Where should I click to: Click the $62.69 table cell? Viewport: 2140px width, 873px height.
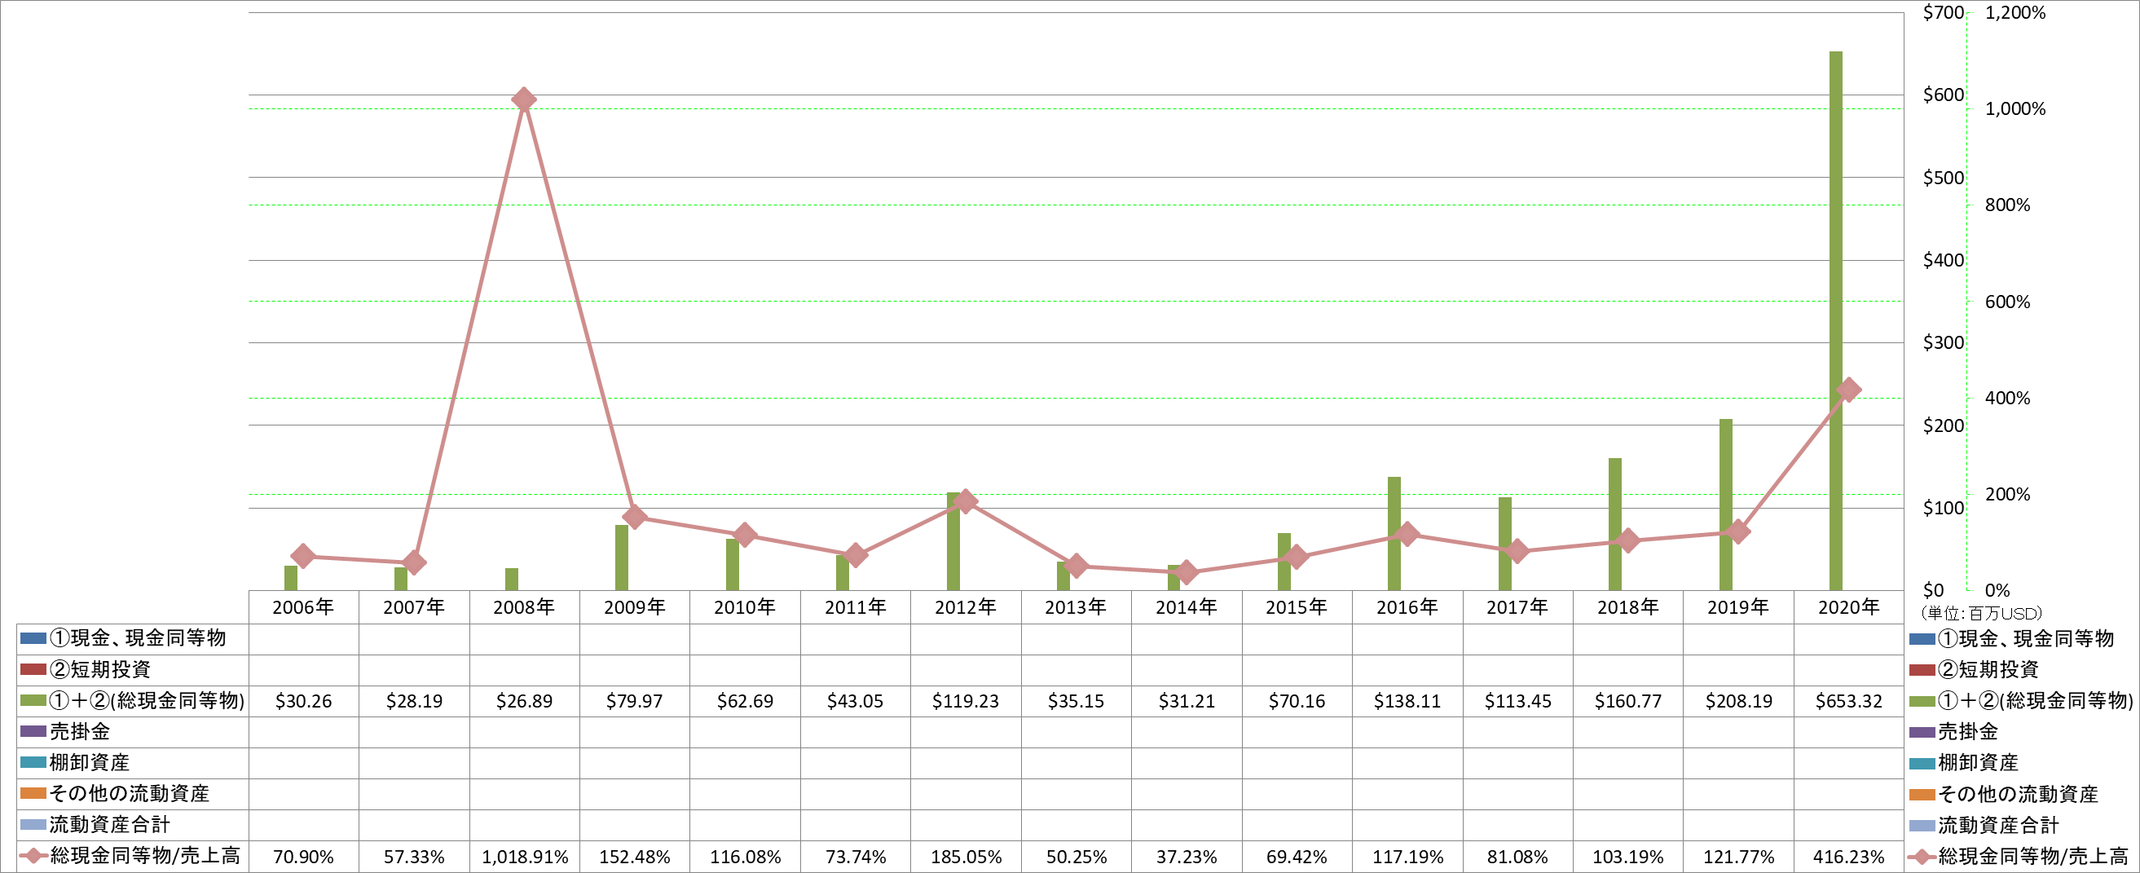(745, 701)
